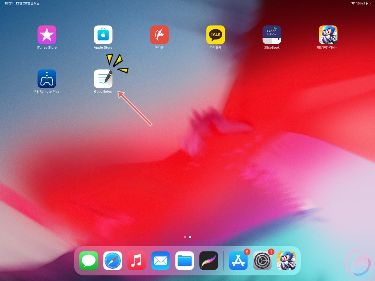
Task: Open the KakaoTalk app
Action: tap(216, 35)
